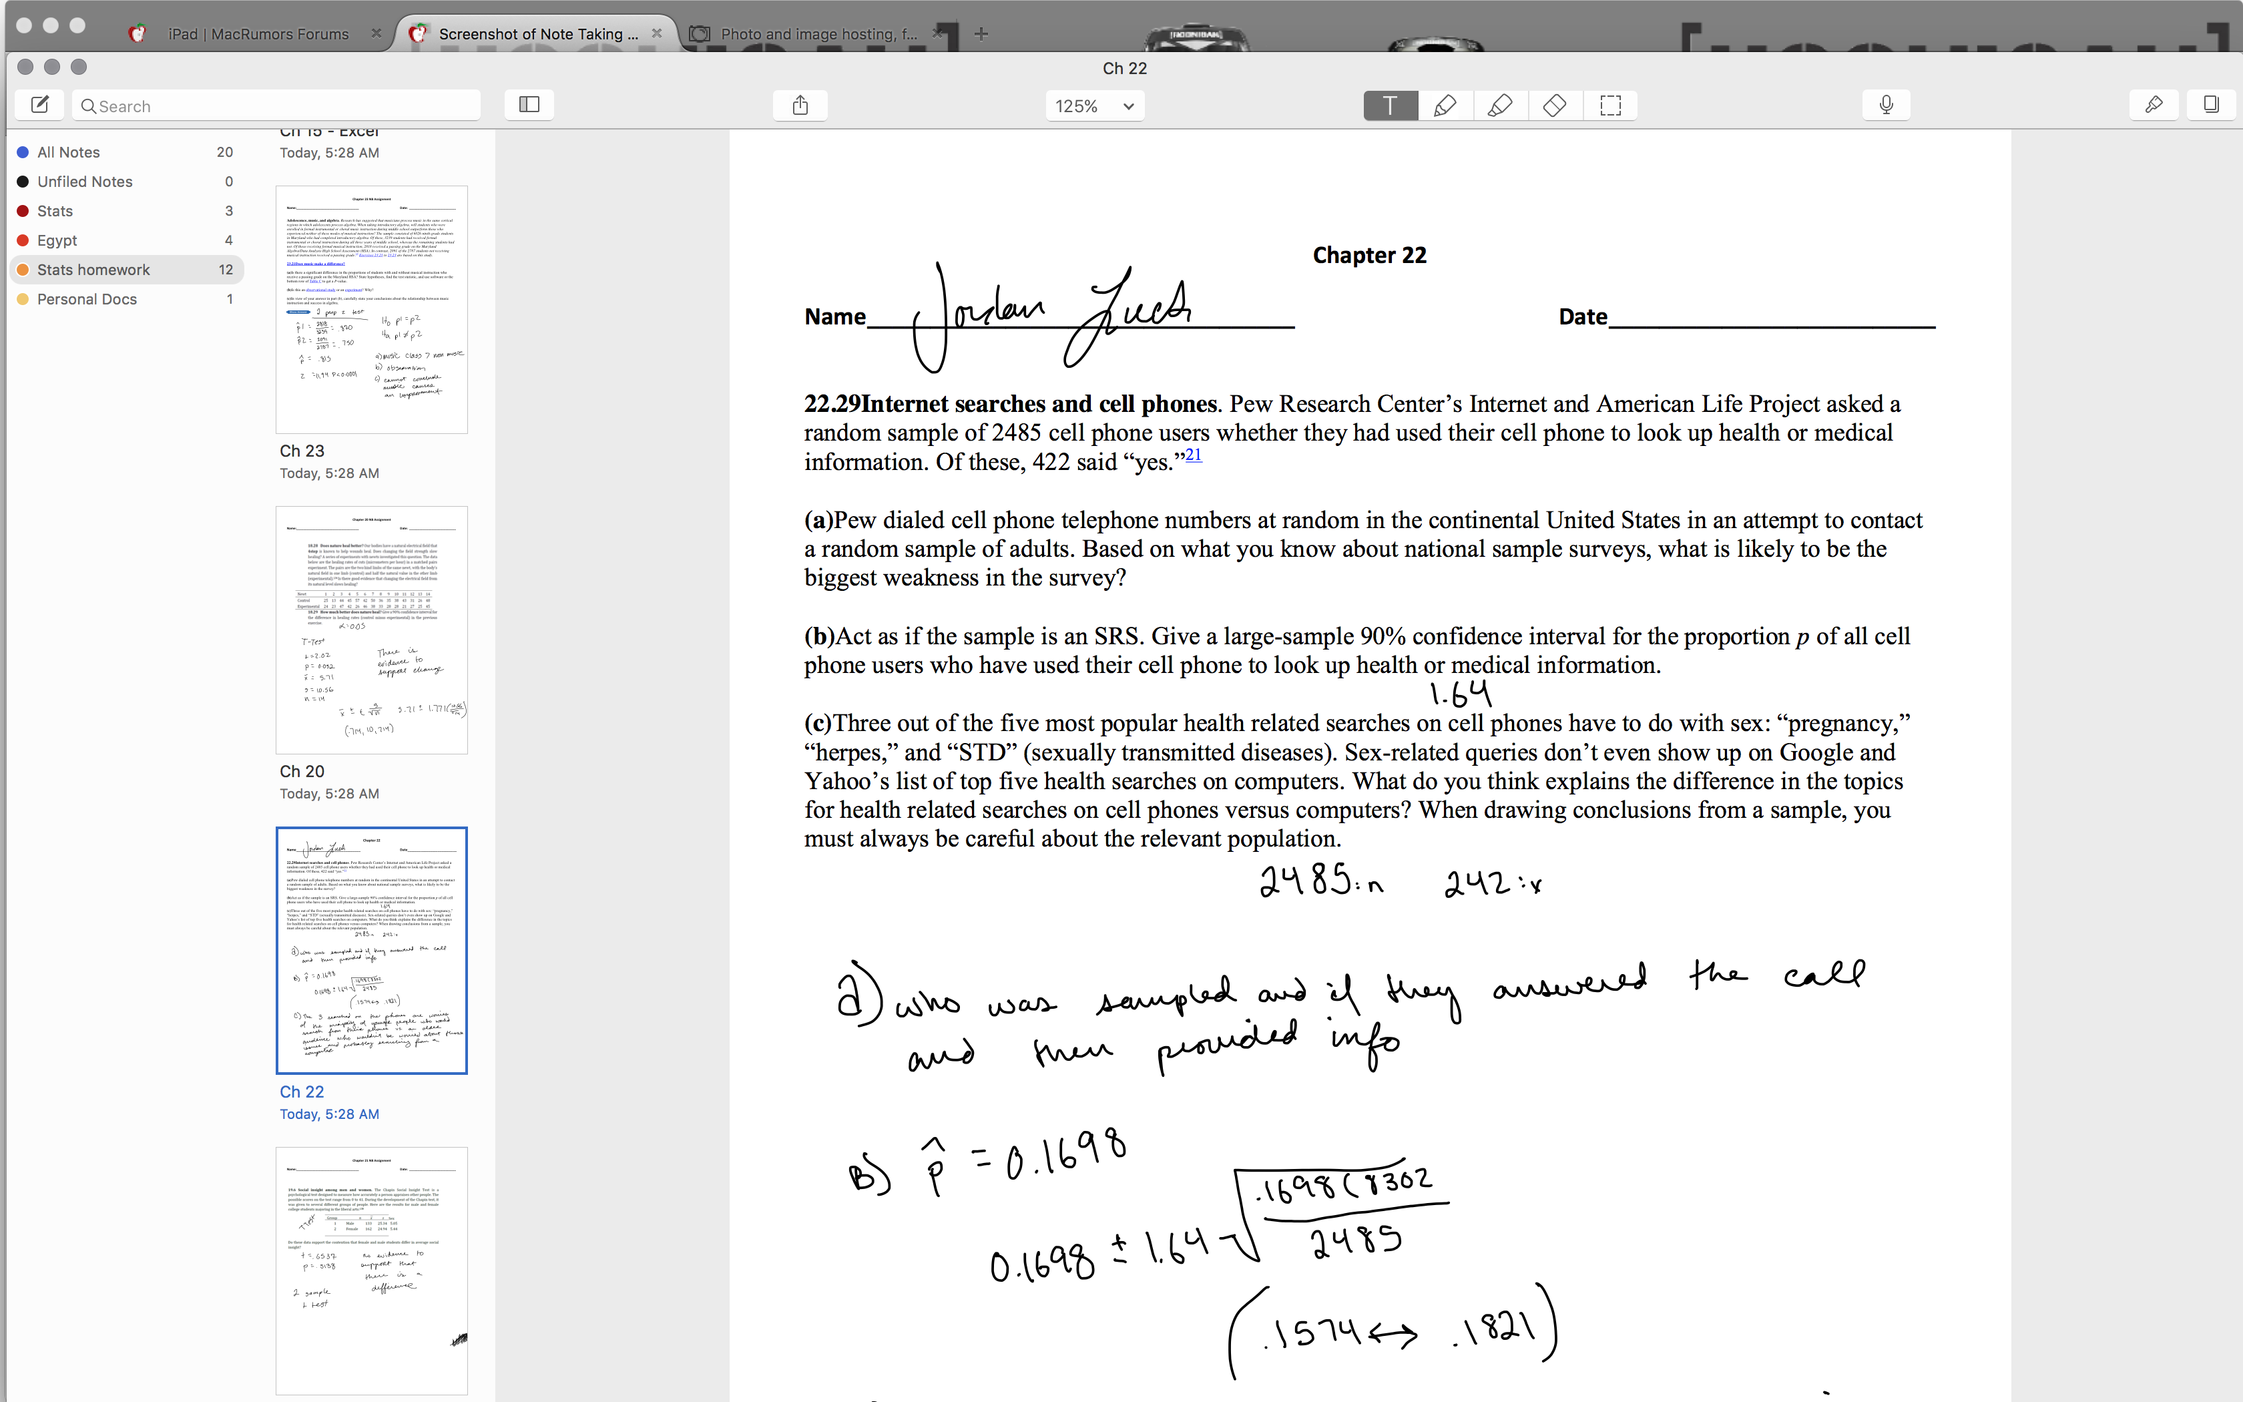The image size is (2243, 1402).
Task: Click the Ch 23 note title
Action: pos(302,451)
